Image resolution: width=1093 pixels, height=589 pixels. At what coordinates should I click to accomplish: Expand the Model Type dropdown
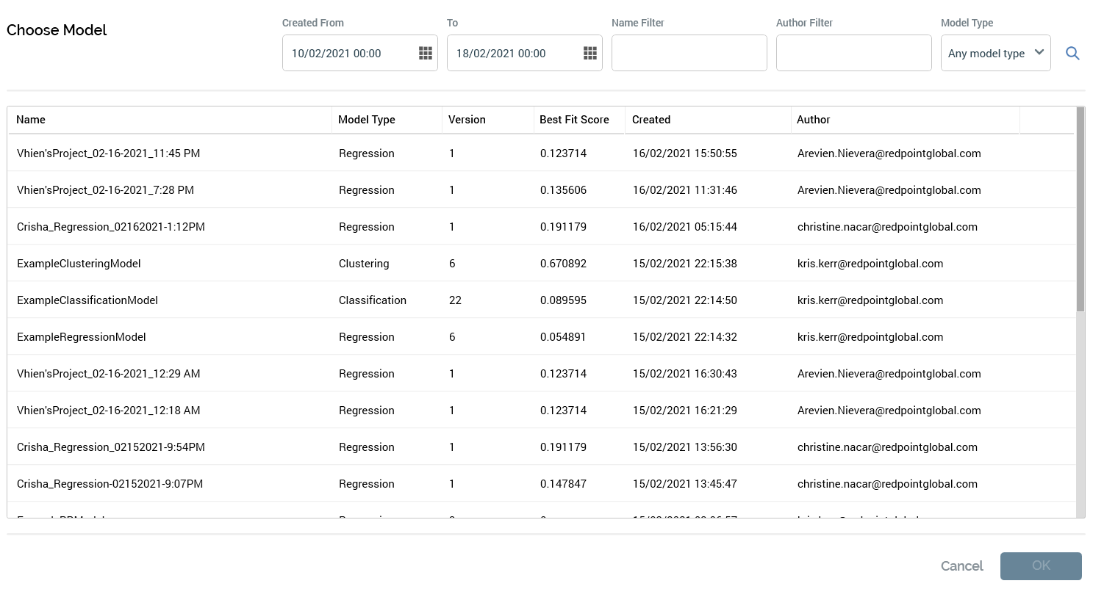[x=995, y=53]
